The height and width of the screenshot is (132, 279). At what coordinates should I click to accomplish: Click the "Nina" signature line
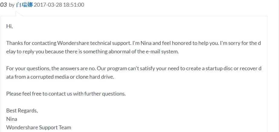[11, 119]
